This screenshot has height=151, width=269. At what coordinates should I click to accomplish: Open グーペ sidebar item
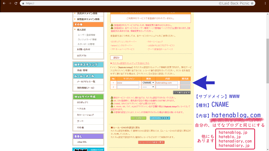[80, 121]
